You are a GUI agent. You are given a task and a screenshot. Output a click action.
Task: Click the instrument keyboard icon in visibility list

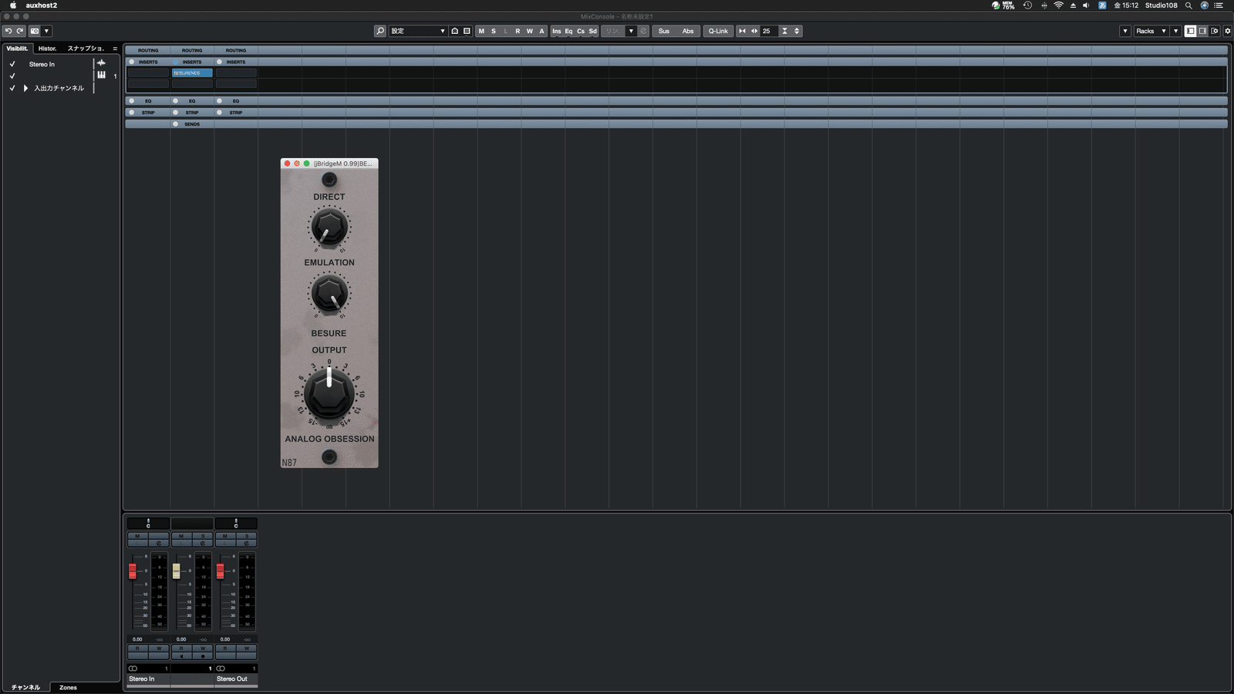click(101, 75)
